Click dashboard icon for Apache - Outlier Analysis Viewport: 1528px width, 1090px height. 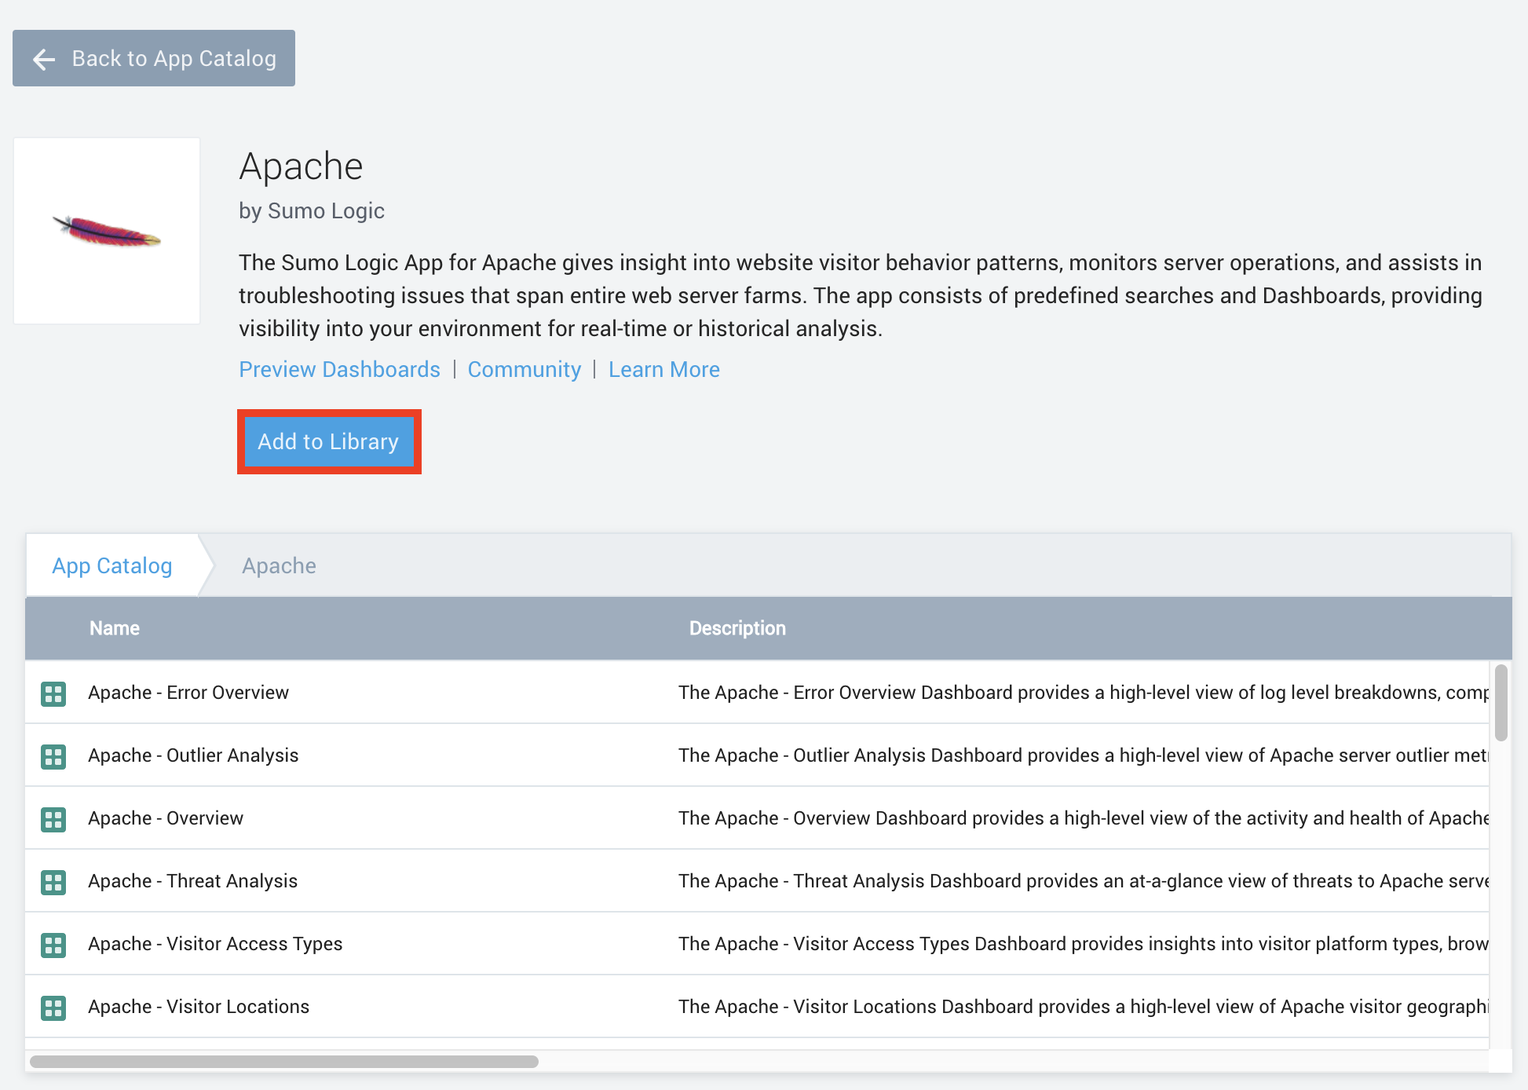pyautogui.click(x=53, y=756)
